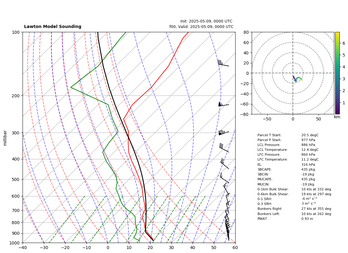Viewport: 348px width, 253px height.
Task: Click the 500 millibar pressure tick label
Action: (16, 180)
